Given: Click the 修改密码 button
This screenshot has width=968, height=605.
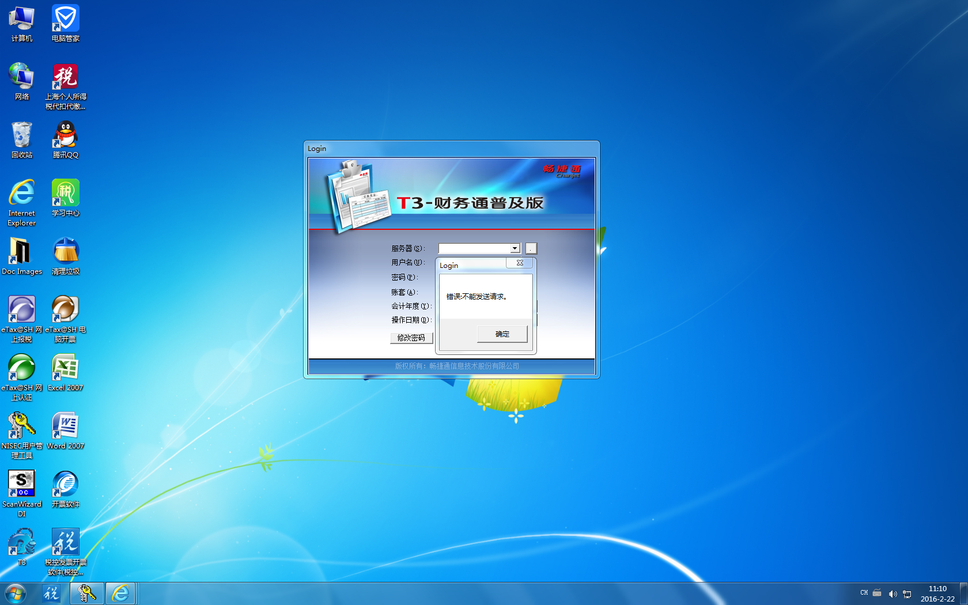Looking at the screenshot, I should 411,338.
